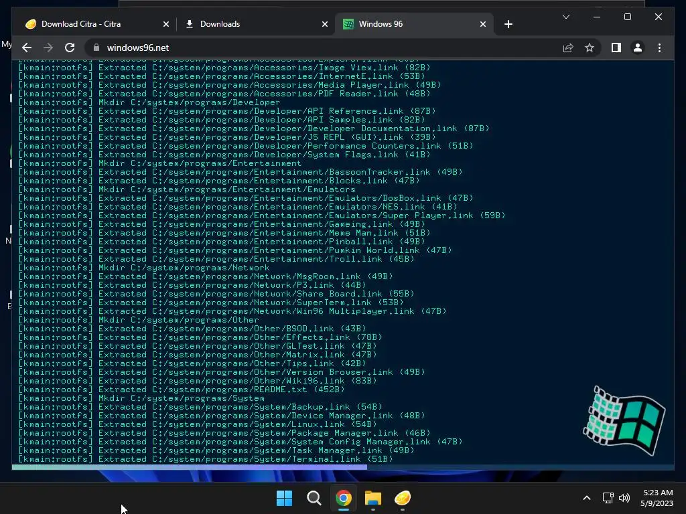Click the Win96 Multiplayer.link log line

point(232,311)
